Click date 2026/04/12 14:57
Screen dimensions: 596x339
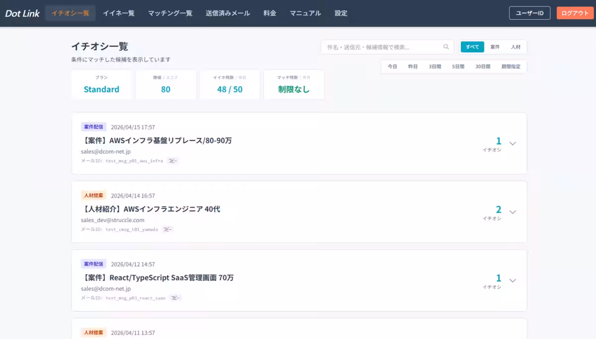point(133,264)
